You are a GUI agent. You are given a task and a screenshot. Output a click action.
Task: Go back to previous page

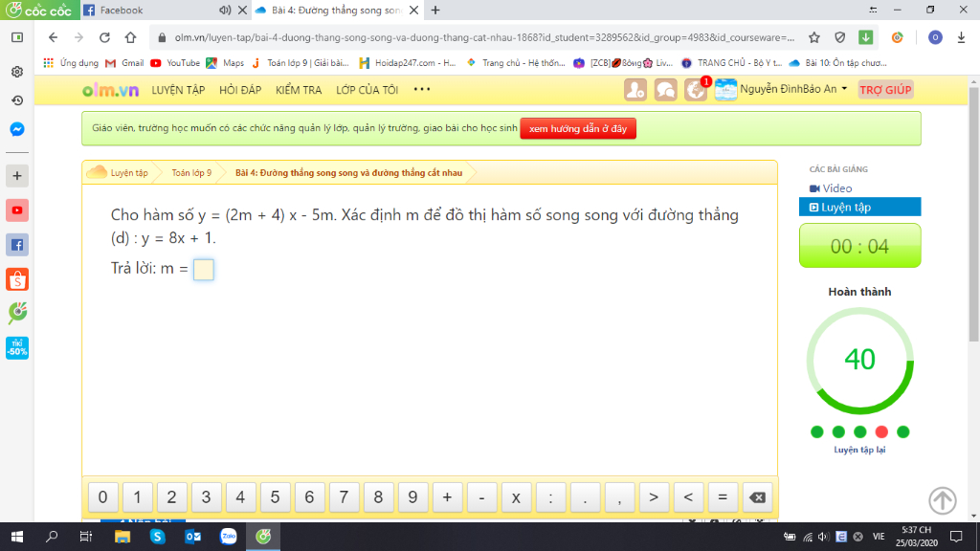tap(54, 37)
